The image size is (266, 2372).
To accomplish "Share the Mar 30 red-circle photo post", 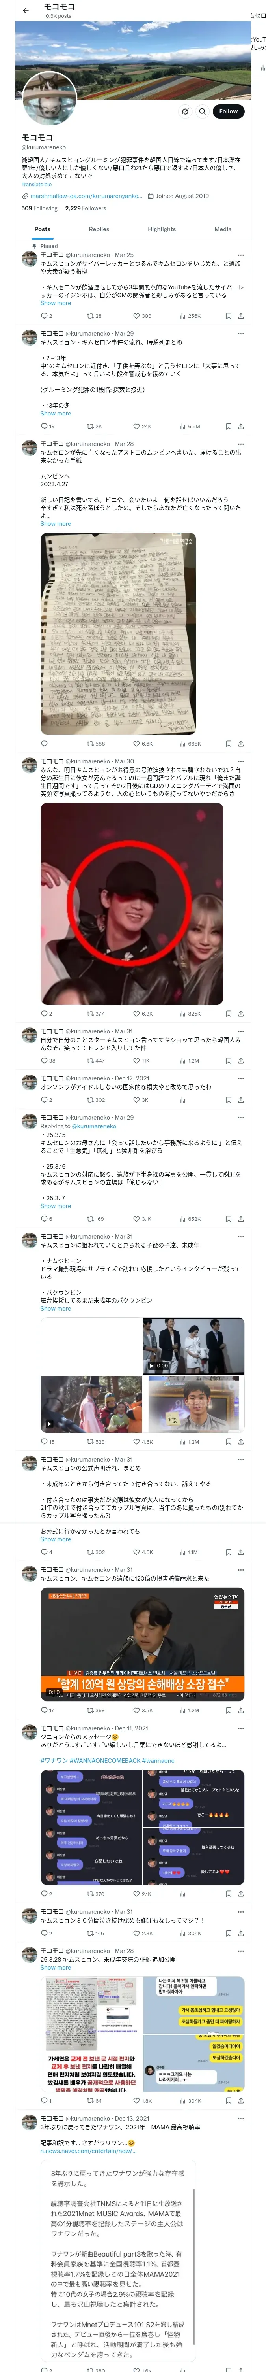I will [x=240, y=1014].
